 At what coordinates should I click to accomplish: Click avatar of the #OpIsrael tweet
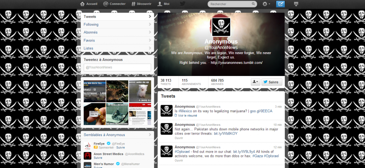[x=167, y=151]
